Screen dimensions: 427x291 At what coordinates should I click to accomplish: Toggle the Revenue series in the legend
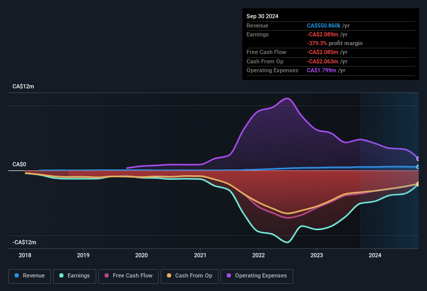click(30, 276)
